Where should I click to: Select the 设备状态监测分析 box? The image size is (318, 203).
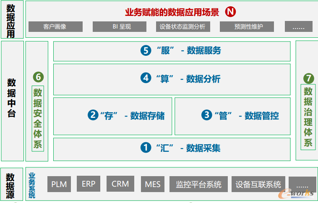[183, 26]
